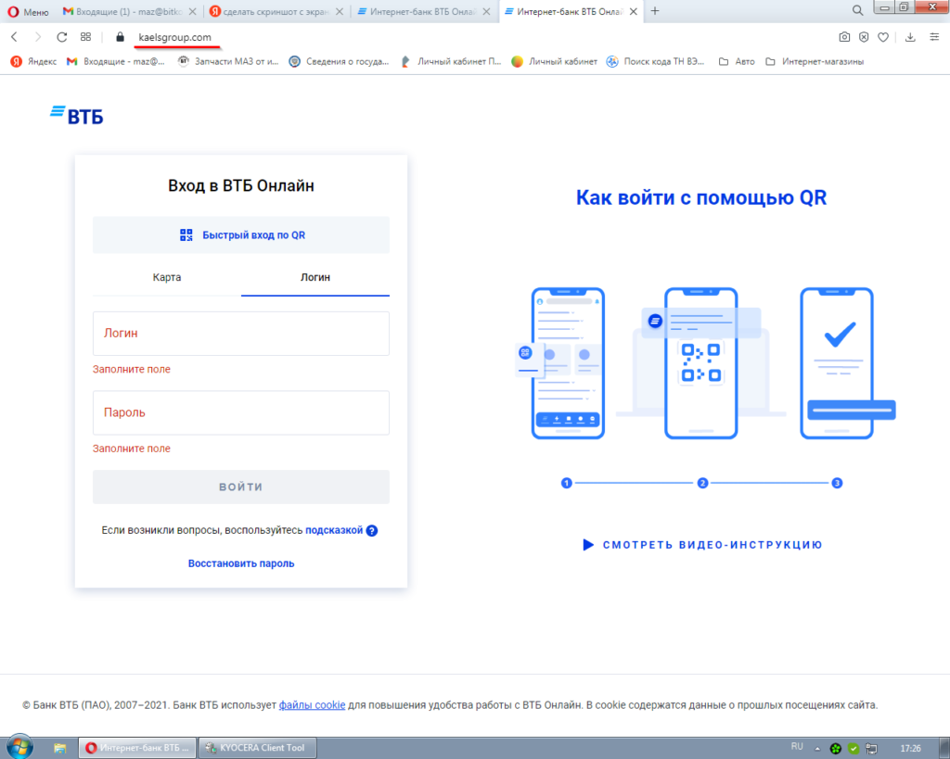Click the Восстановить пароль link
This screenshot has width=950, height=759.
pos(241,563)
